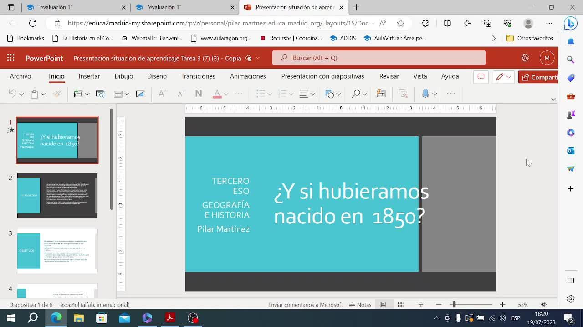Click Enviar comentarios a Microsoft link
Viewport: 583px width, 327px height.
pyautogui.click(x=305, y=305)
